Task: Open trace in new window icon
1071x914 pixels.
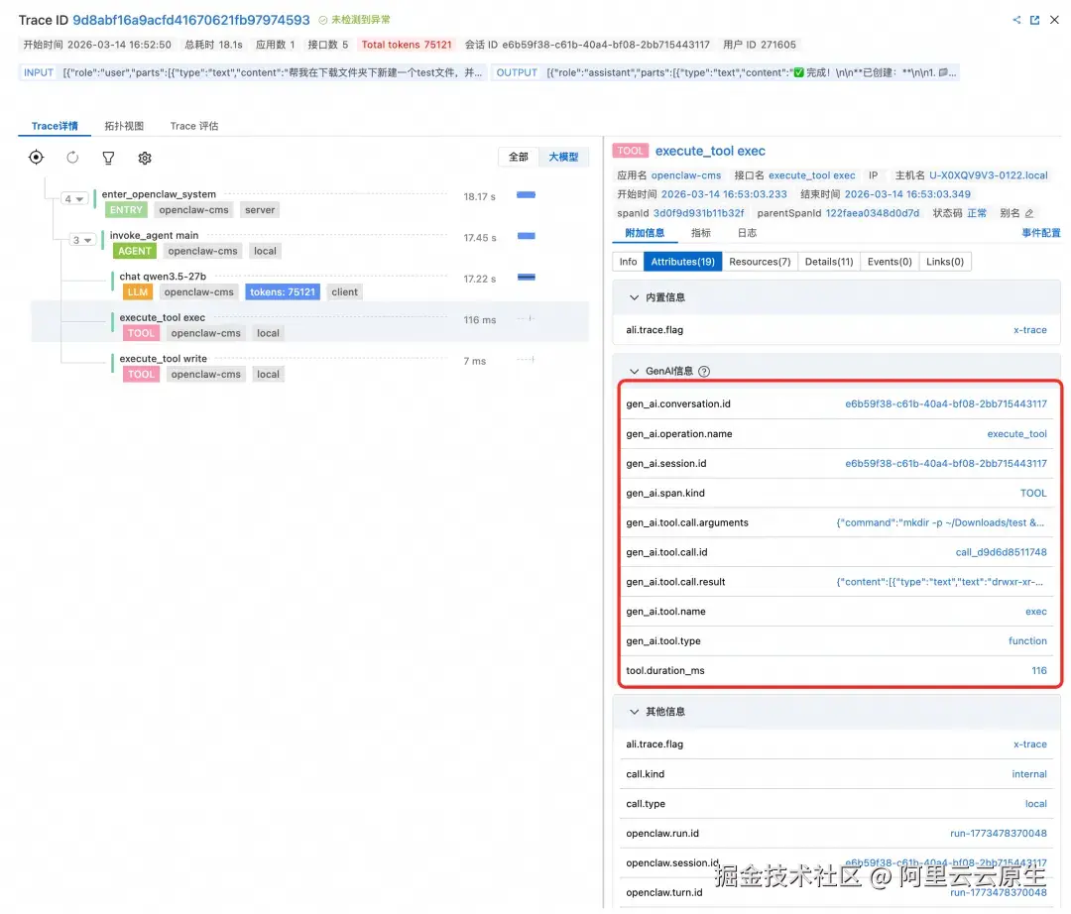Action: coord(1034,20)
